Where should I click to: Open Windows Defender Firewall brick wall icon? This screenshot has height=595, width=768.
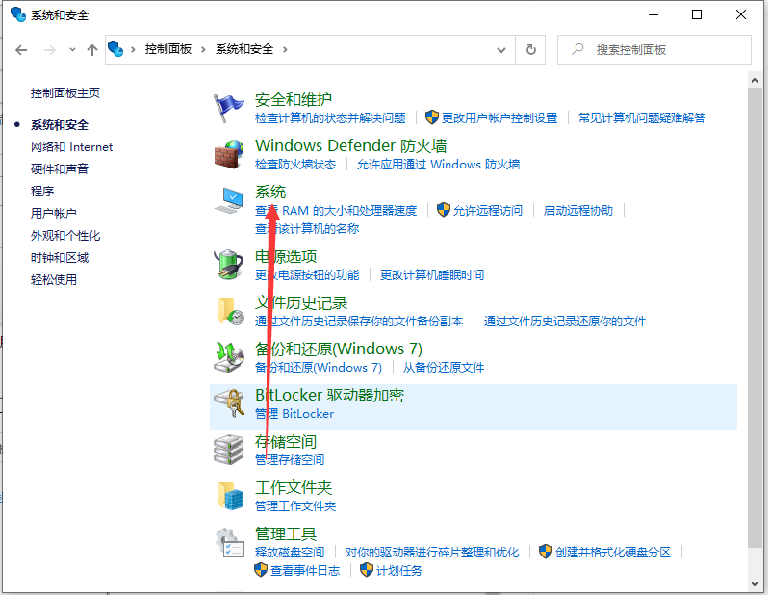[x=229, y=154]
